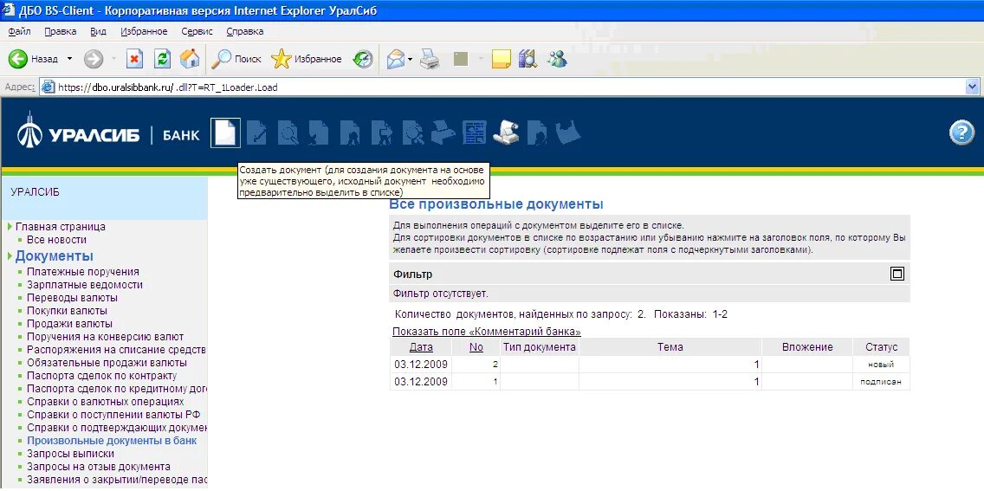The image size is (984, 491).
Task: Open Продажи валюты in sidebar
Action: click(69, 324)
